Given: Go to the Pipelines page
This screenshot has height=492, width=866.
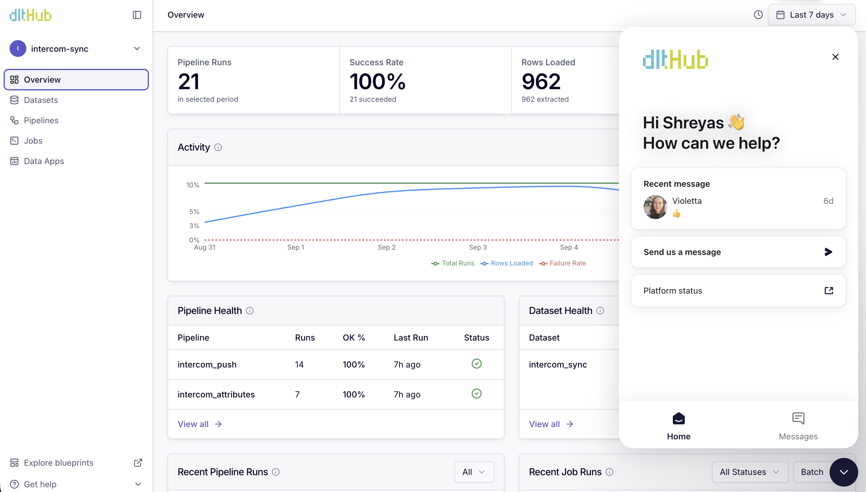Looking at the screenshot, I should pyautogui.click(x=76, y=120).
